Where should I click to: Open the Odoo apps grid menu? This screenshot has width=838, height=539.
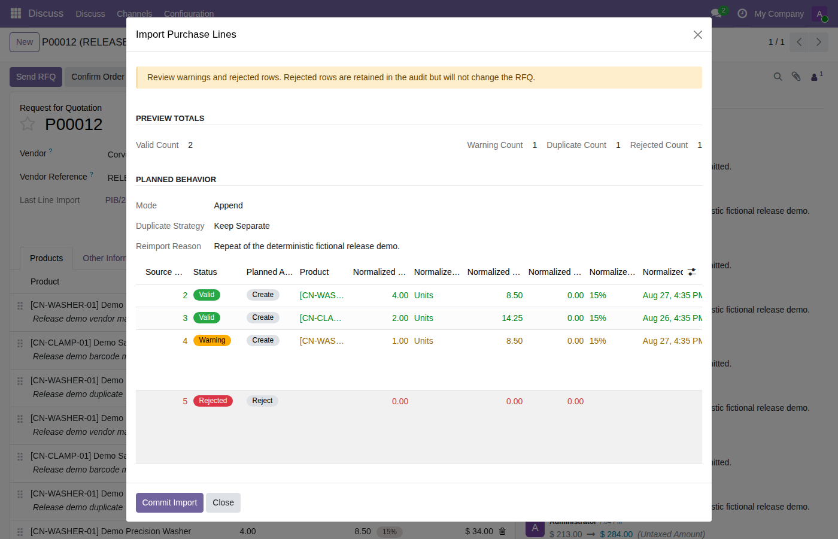tap(16, 13)
